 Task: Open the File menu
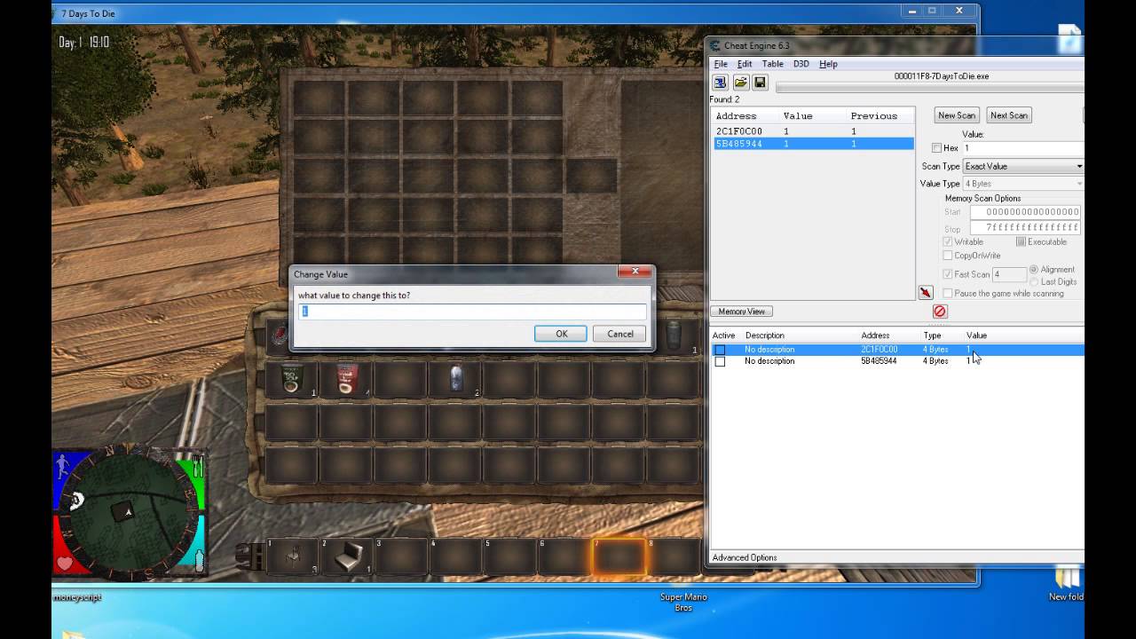(x=721, y=64)
